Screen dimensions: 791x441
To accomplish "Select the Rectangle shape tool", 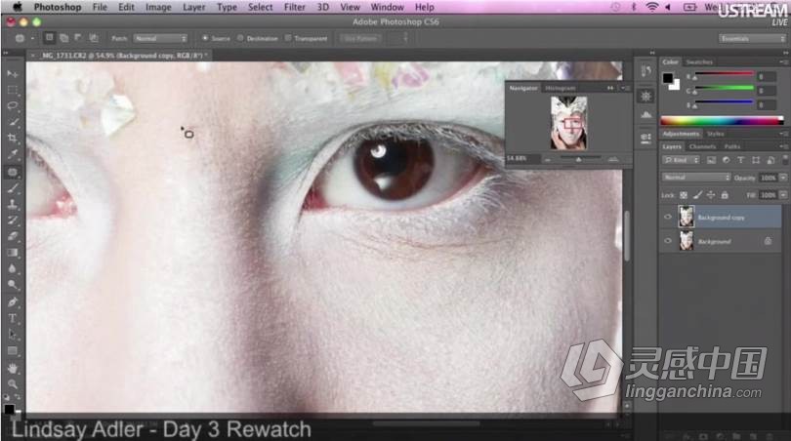I will point(12,351).
